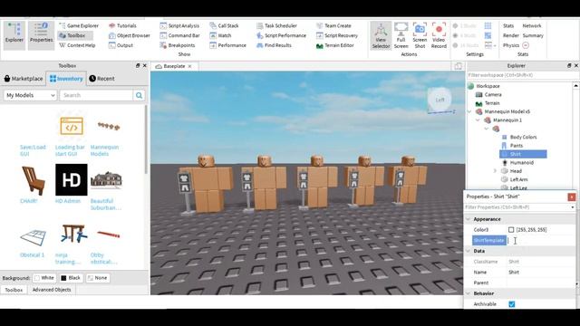Viewport: 580px width, 326px height.
Task: Open Team Create
Action: pos(333,25)
